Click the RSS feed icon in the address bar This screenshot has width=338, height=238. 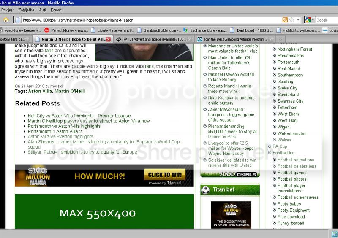pos(285,20)
